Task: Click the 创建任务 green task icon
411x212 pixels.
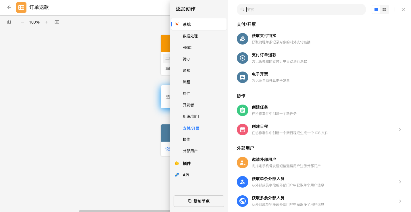Action: click(242, 110)
